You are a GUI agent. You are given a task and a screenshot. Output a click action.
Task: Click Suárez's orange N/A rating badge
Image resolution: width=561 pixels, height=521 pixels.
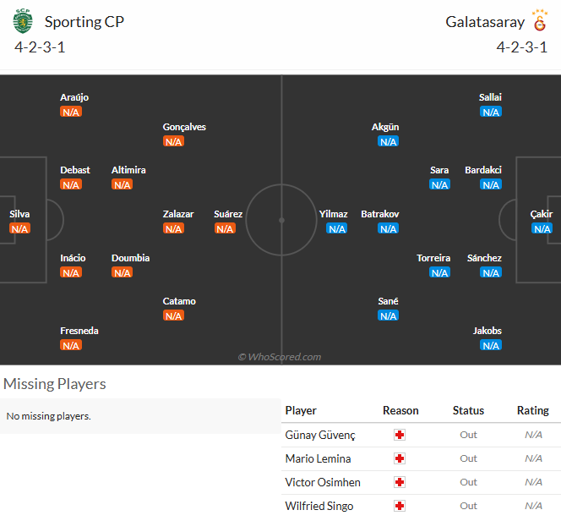coord(225,228)
